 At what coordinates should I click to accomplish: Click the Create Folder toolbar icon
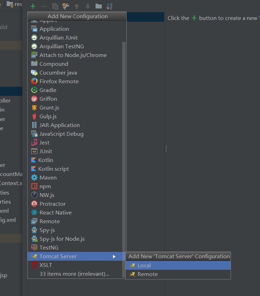click(x=99, y=6)
